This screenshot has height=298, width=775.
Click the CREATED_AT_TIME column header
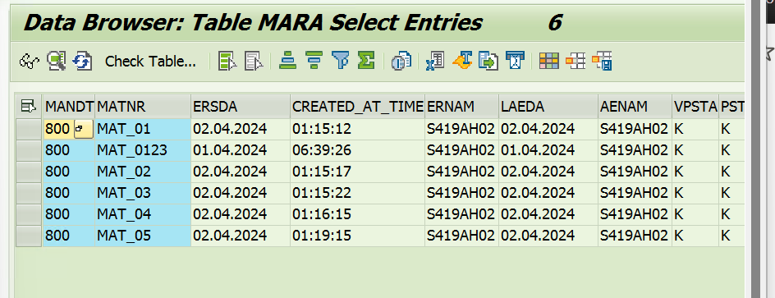(357, 106)
